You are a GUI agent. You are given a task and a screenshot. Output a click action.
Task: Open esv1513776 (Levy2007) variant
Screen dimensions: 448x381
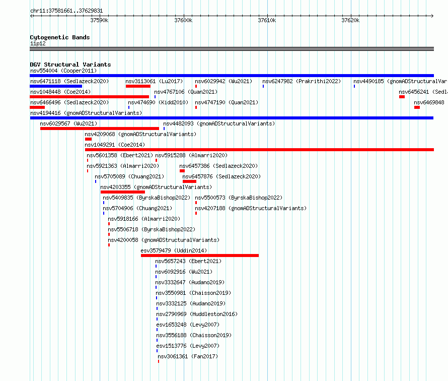click(188, 346)
